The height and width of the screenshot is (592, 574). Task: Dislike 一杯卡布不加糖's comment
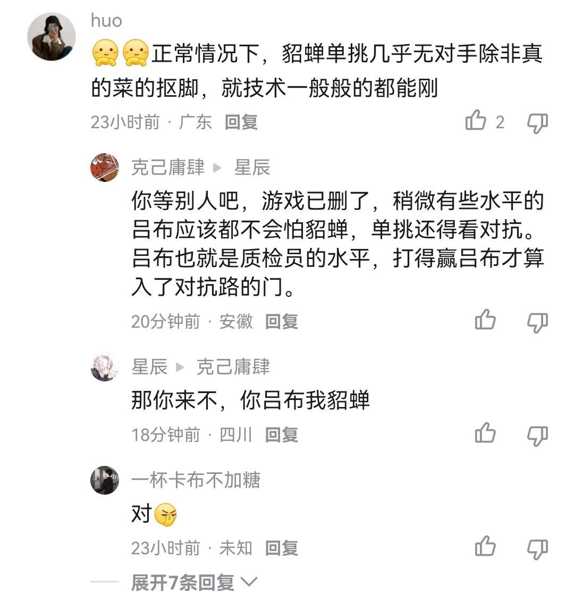coord(537,548)
